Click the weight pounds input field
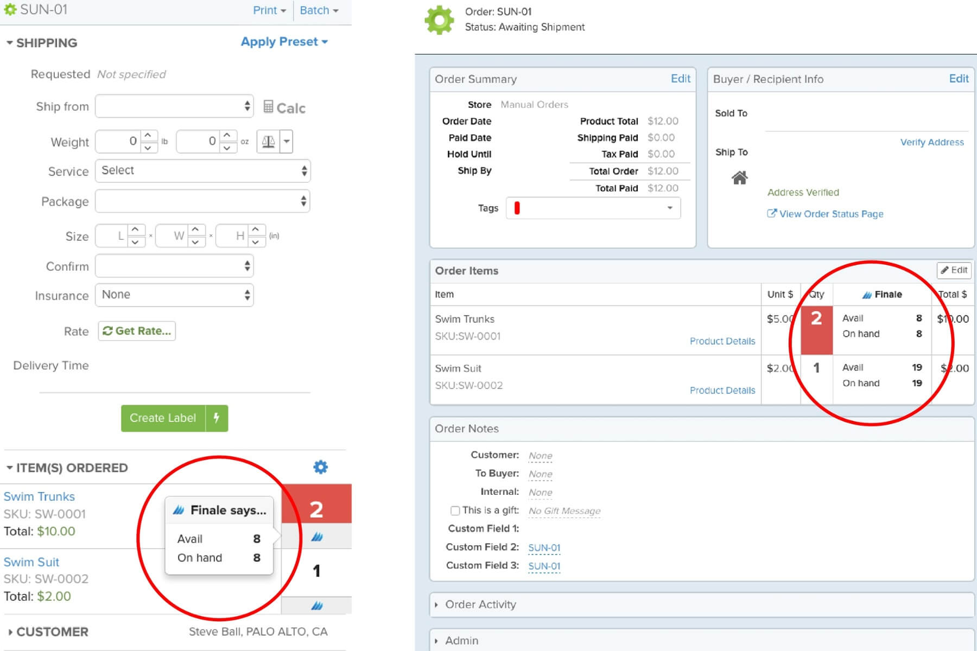The width and height of the screenshot is (977, 651). (x=118, y=142)
